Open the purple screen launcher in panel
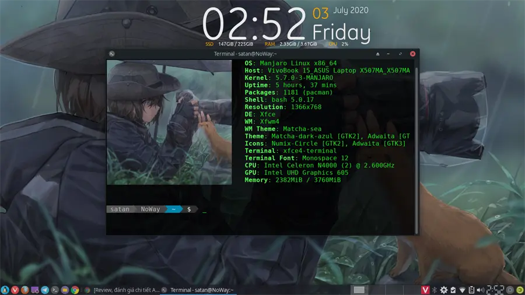Viewport: 525px width, 295px height. tap(35, 290)
